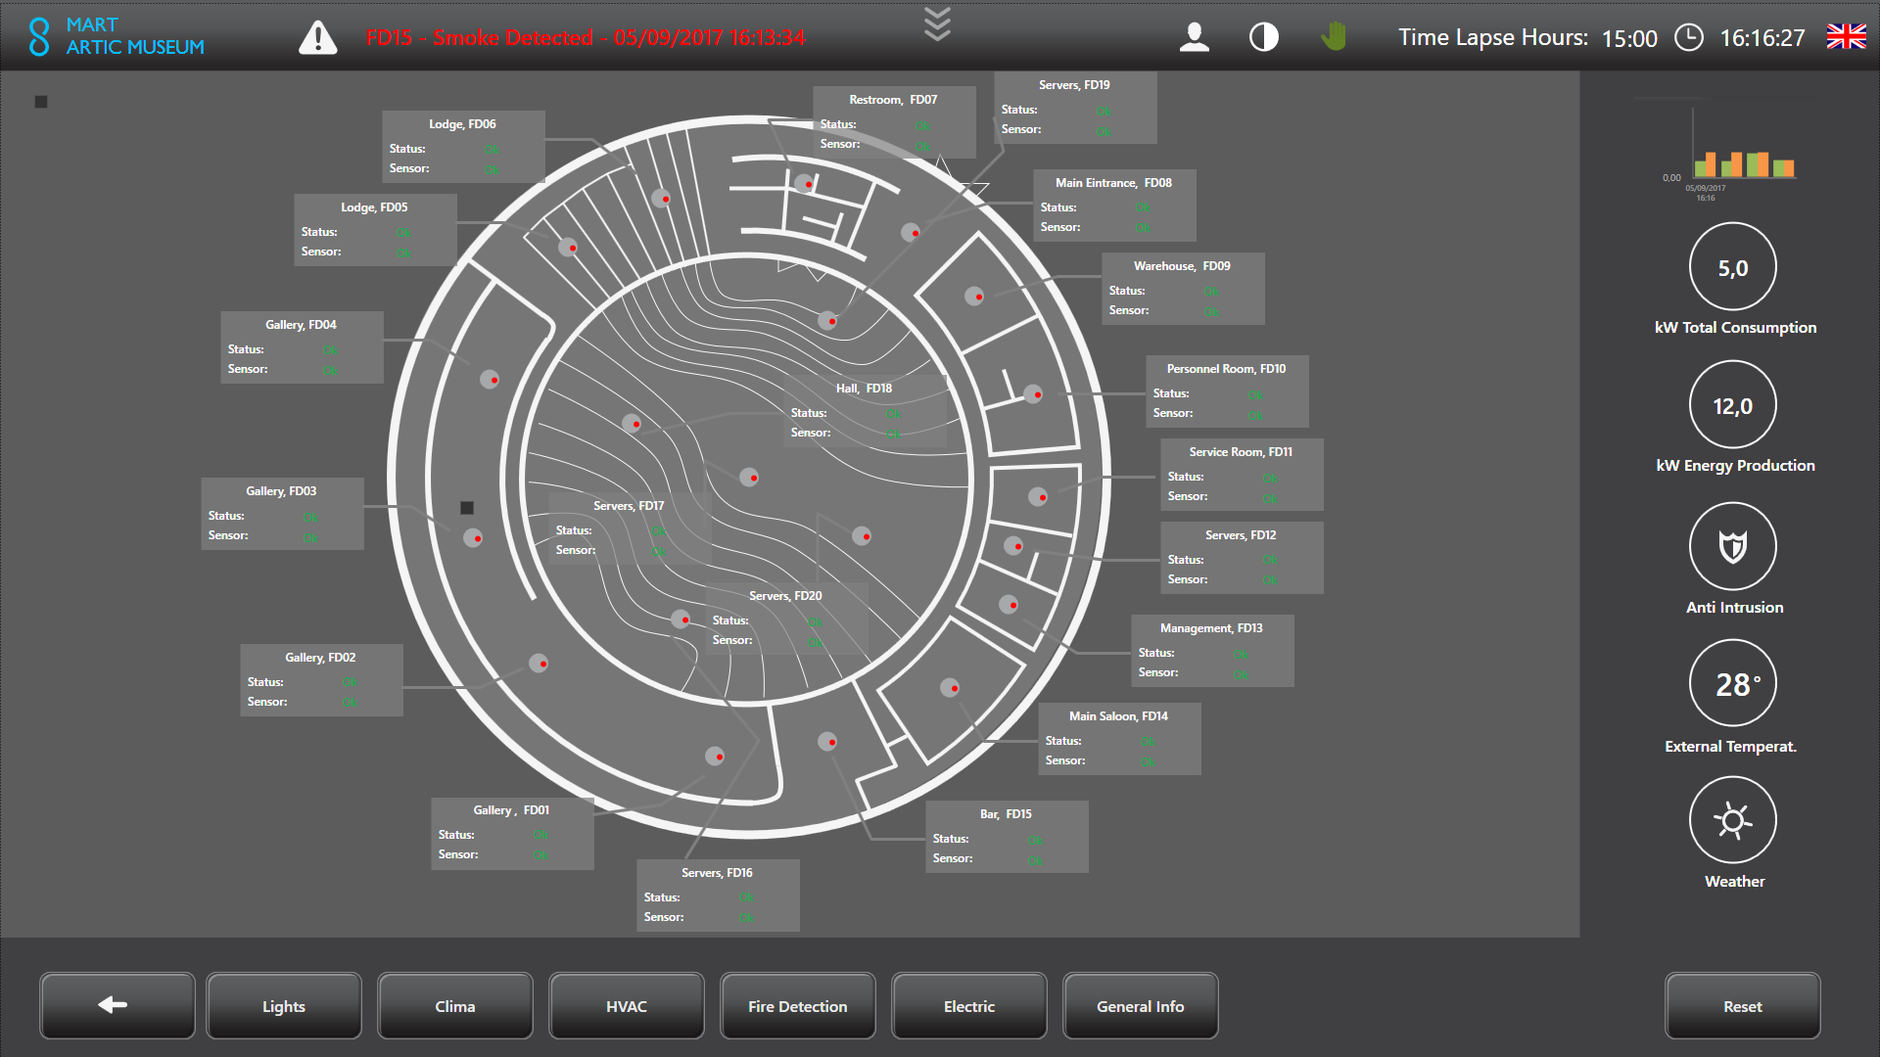Select the Hall, FD18 sensor card
The height and width of the screenshot is (1057, 1880).
tap(865, 411)
